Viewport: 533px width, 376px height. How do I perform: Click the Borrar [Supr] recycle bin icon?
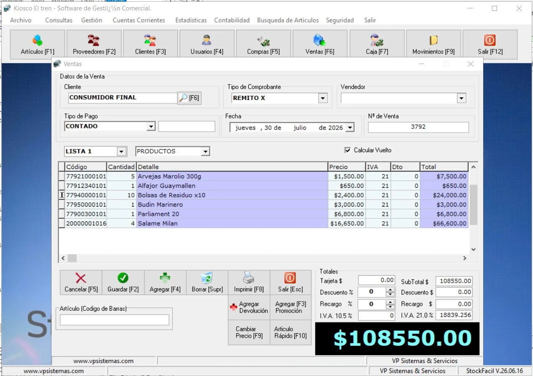pos(207,283)
